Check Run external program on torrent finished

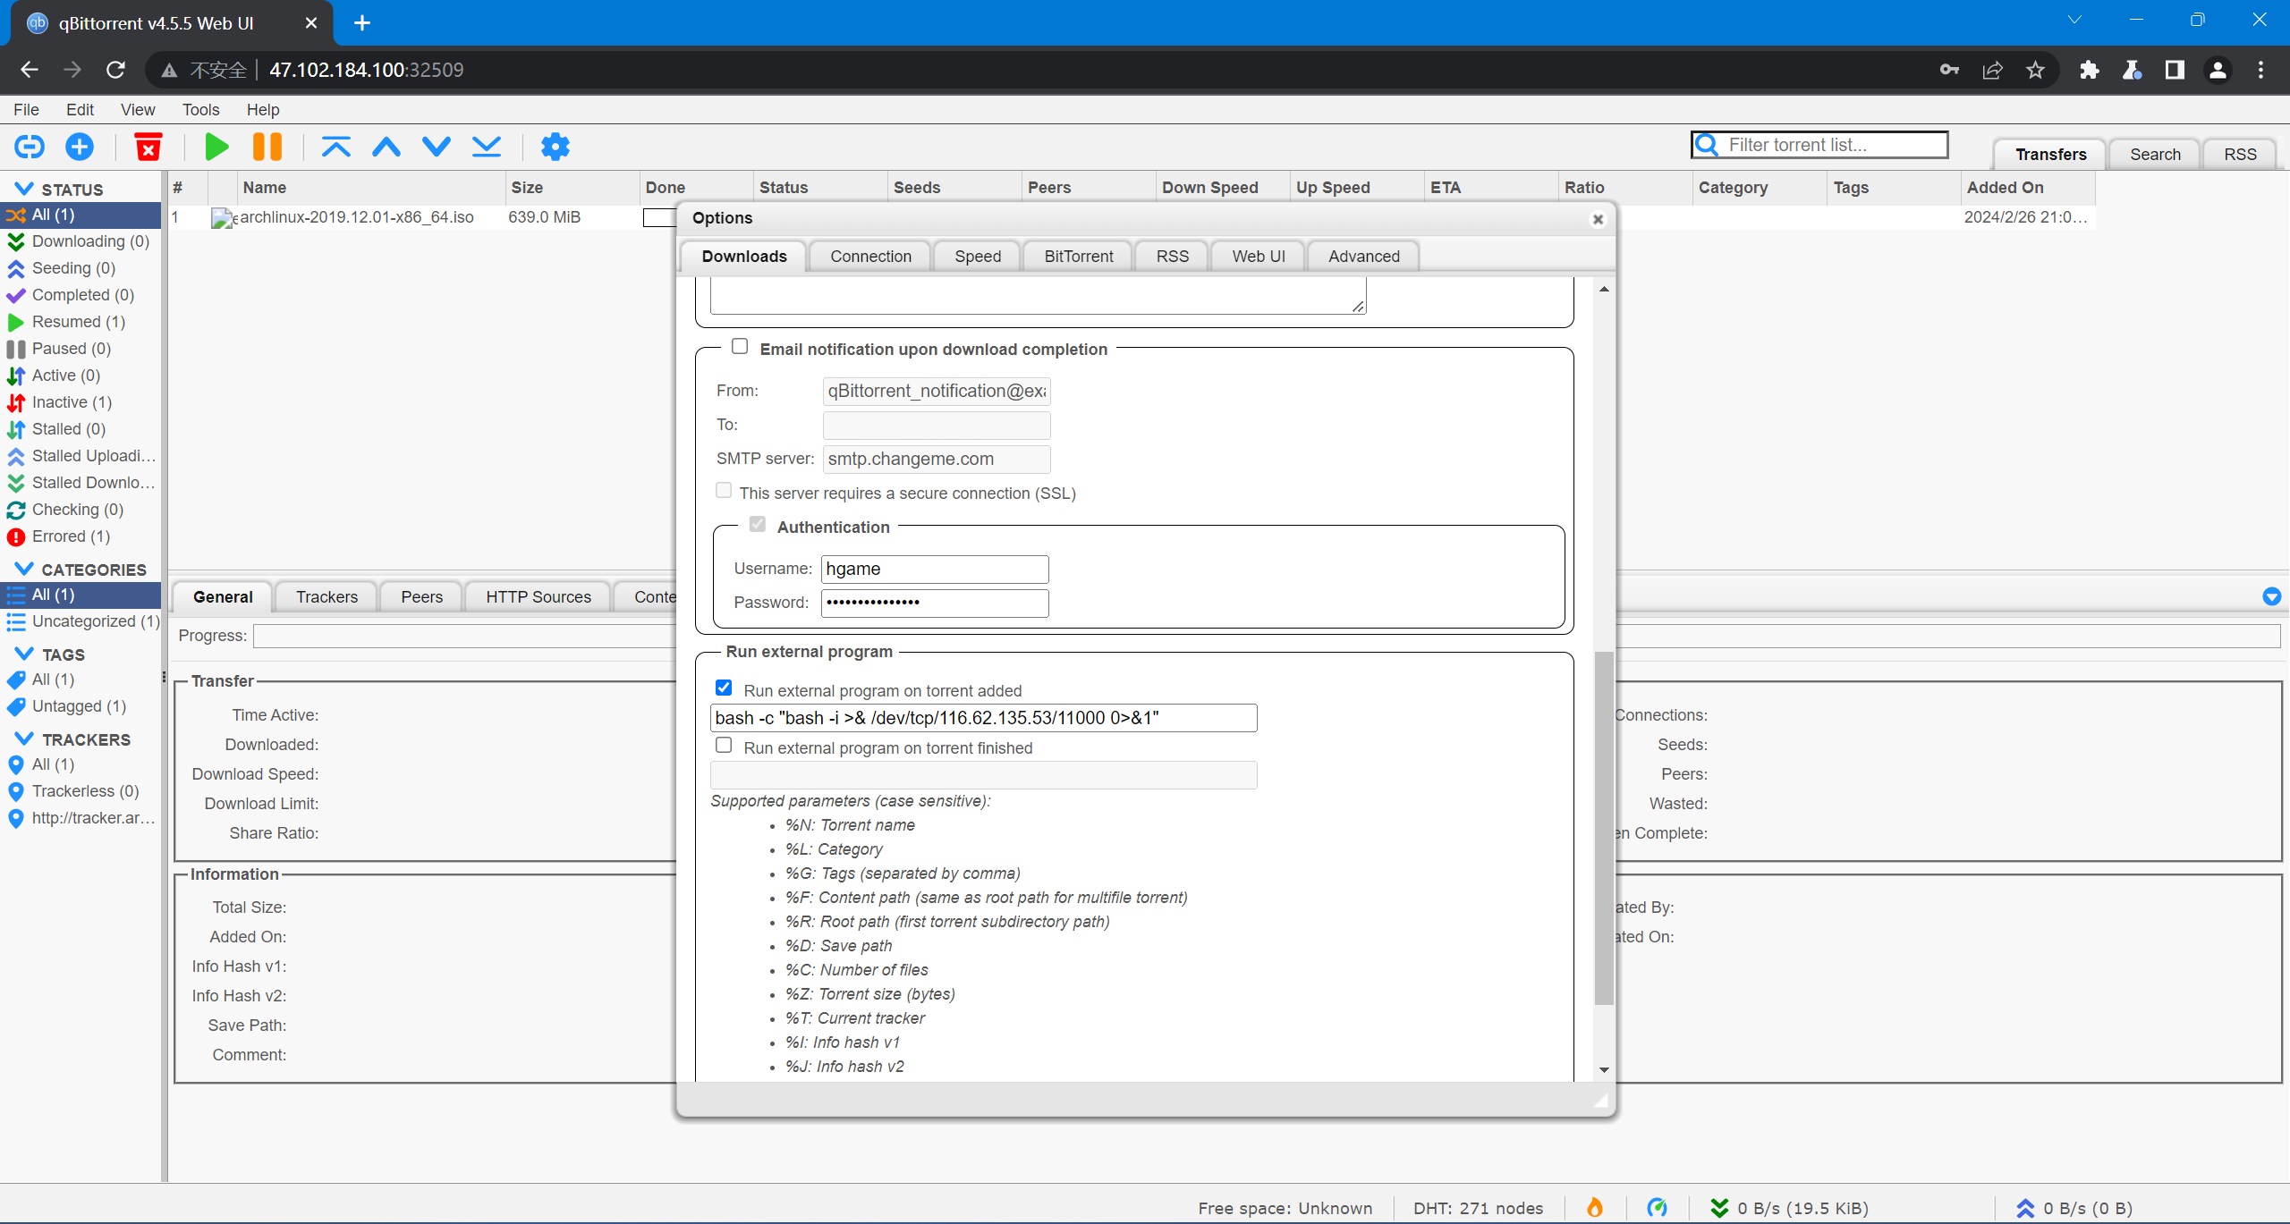[x=724, y=746]
